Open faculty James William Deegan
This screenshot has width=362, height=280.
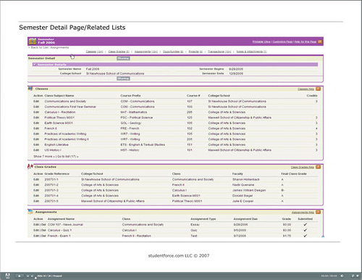pyautogui.click(x=249, y=190)
